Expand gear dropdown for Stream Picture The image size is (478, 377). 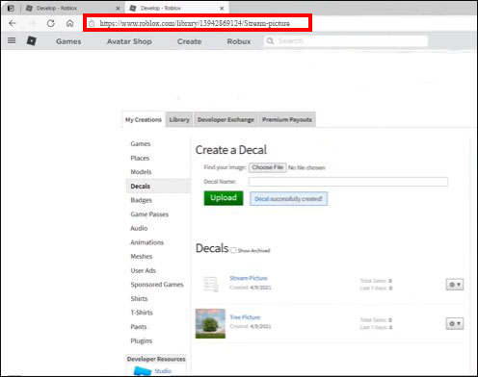pos(455,285)
